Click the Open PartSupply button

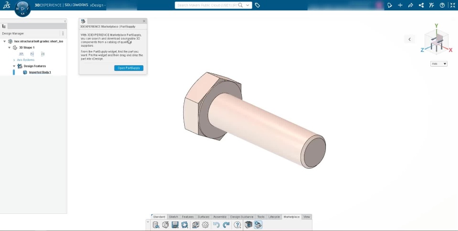pyautogui.click(x=129, y=68)
